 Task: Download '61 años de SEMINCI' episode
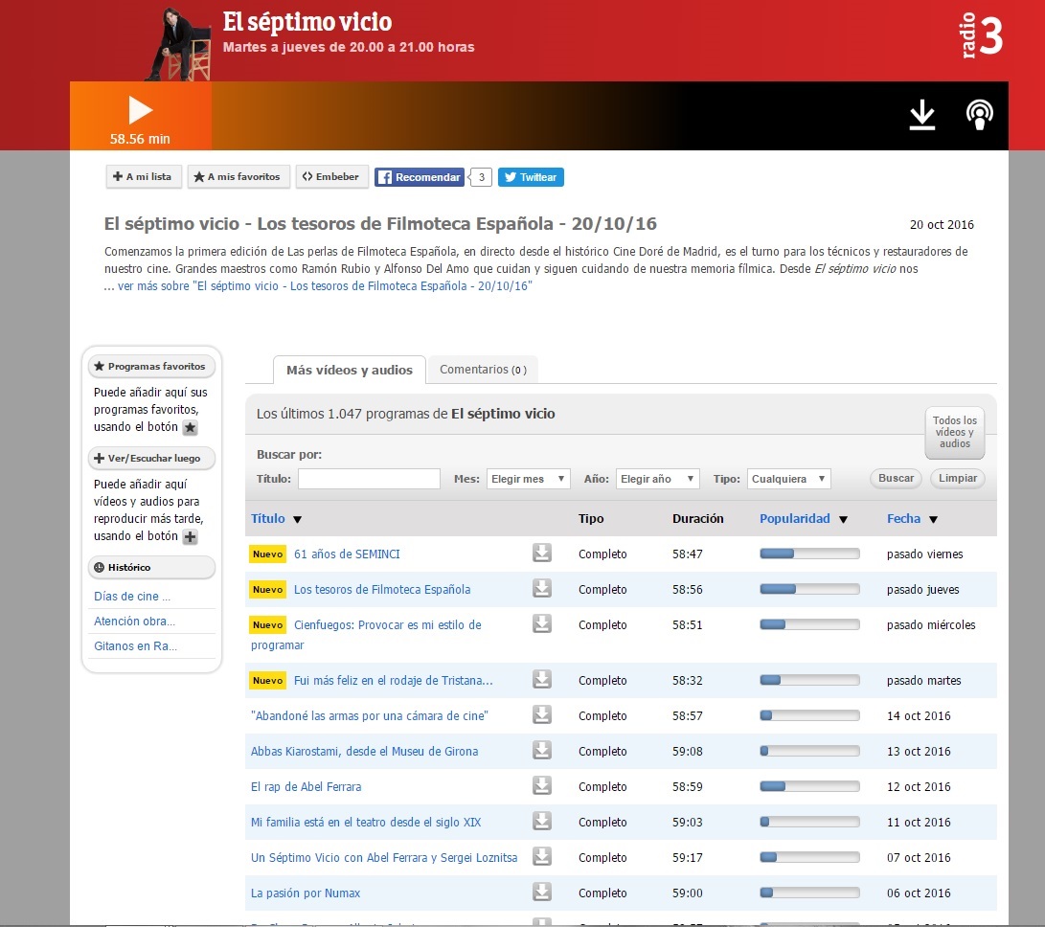click(x=542, y=553)
